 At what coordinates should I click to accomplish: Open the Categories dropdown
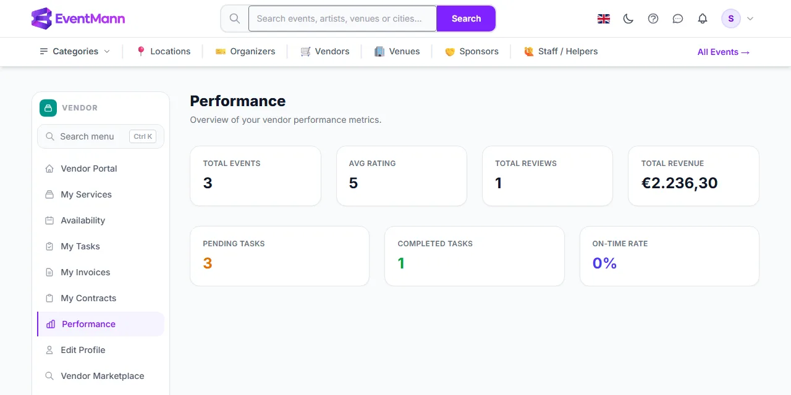coord(75,51)
